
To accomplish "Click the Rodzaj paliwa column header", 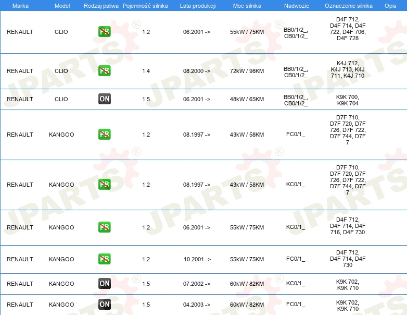I will (101, 6).
